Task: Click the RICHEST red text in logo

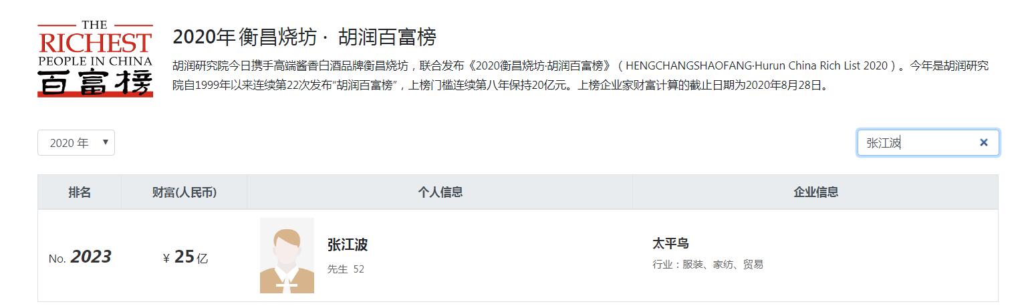Action: [95, 43]
